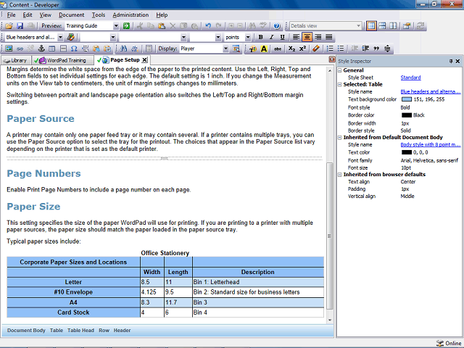Apply strikethrough formatting

coord(277,49)
